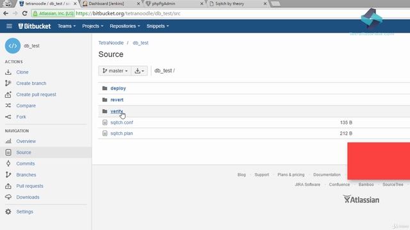
Task: Open the master branch selector dropdown
Action: pos(115,71)
